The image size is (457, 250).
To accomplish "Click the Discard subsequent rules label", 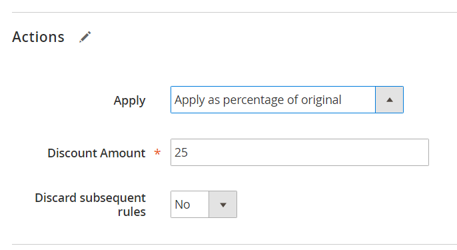I will pos(91,205).
